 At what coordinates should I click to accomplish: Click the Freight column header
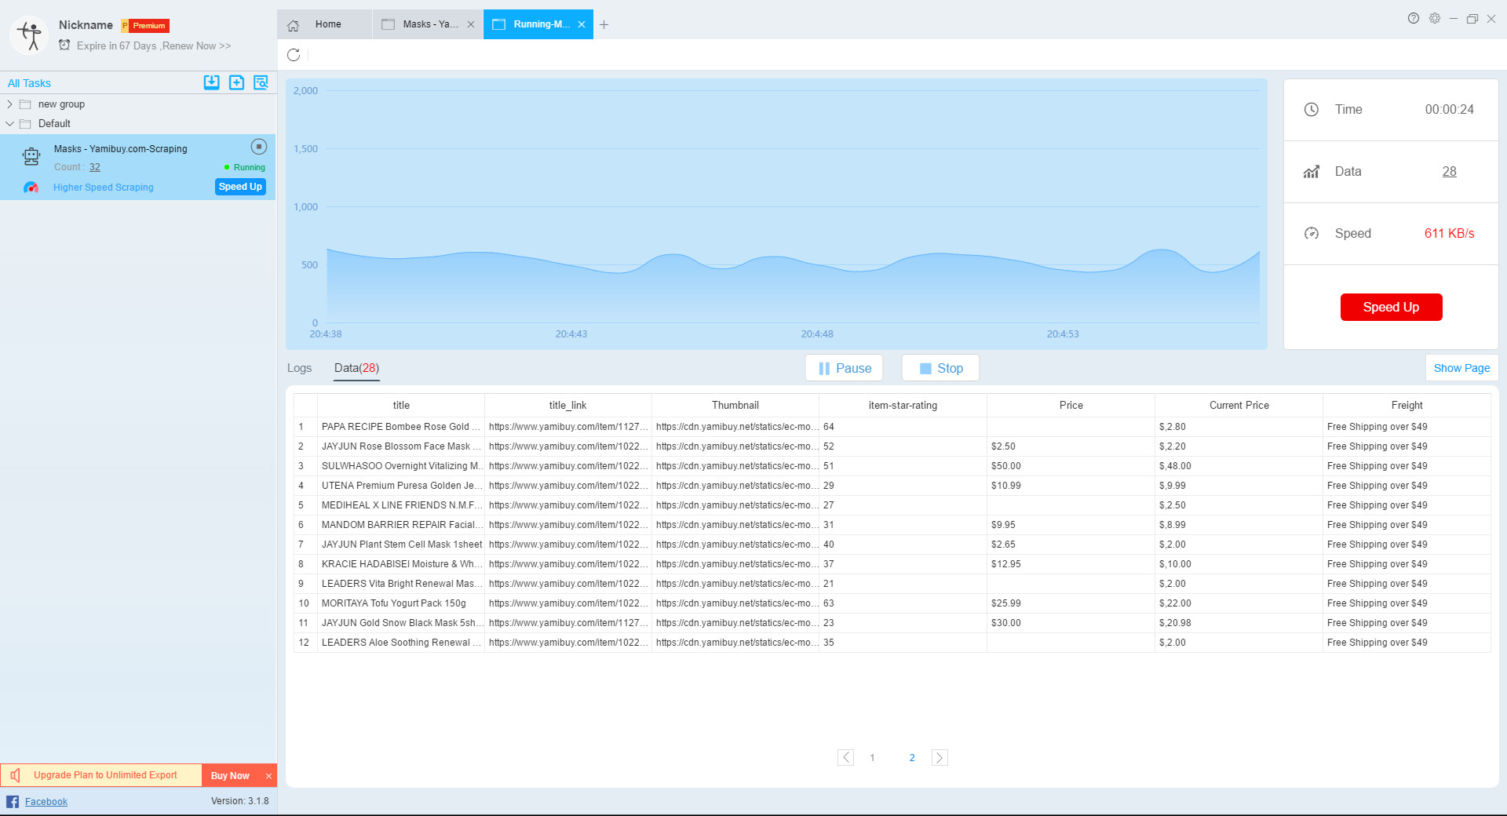pyautogui.click(x=1407, y=406)
